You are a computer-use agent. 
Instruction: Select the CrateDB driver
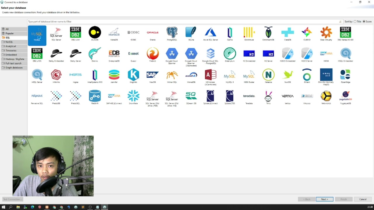288,34
